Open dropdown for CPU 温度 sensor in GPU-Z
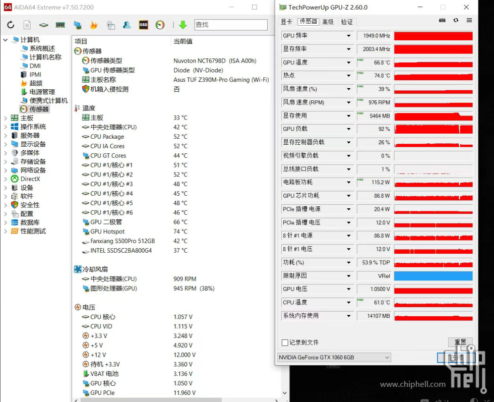The width and height of the screenshot is (494, 402). click(348, 302)
